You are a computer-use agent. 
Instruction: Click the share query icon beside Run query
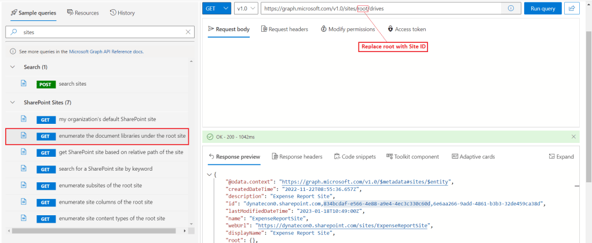click(572, 9)
